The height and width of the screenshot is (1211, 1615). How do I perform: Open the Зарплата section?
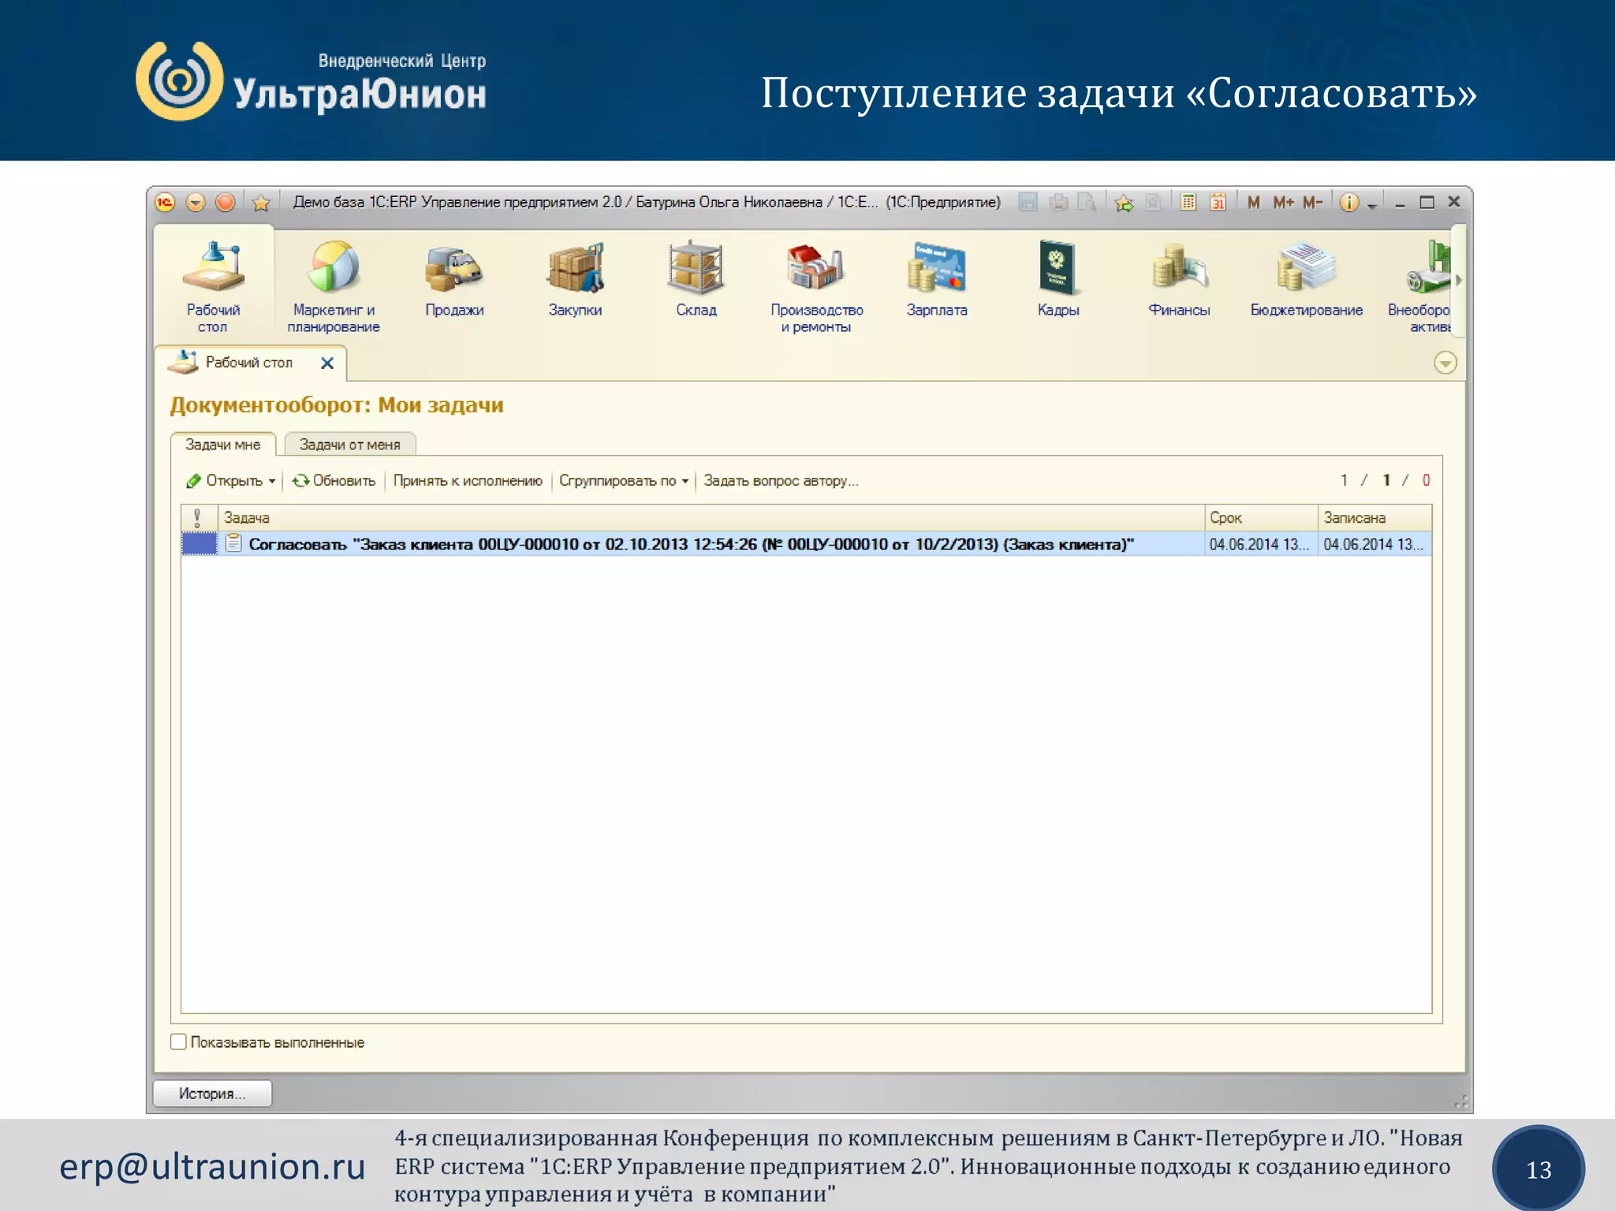click(937, 278)
